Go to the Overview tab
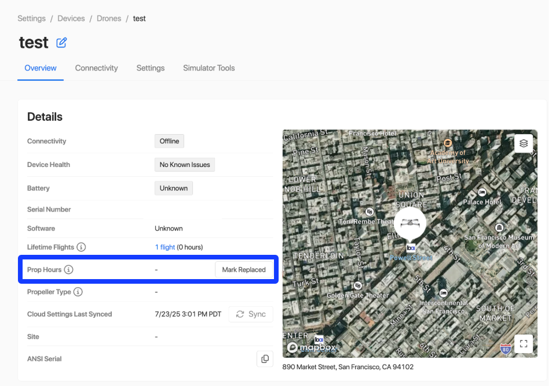The image size is (552, 386). 41,68
